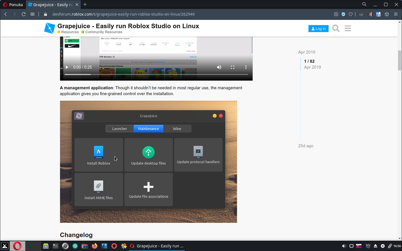This screenshot has height=251, width=402.
Task: Click the Log In button
Action: (x=318, y=29)
